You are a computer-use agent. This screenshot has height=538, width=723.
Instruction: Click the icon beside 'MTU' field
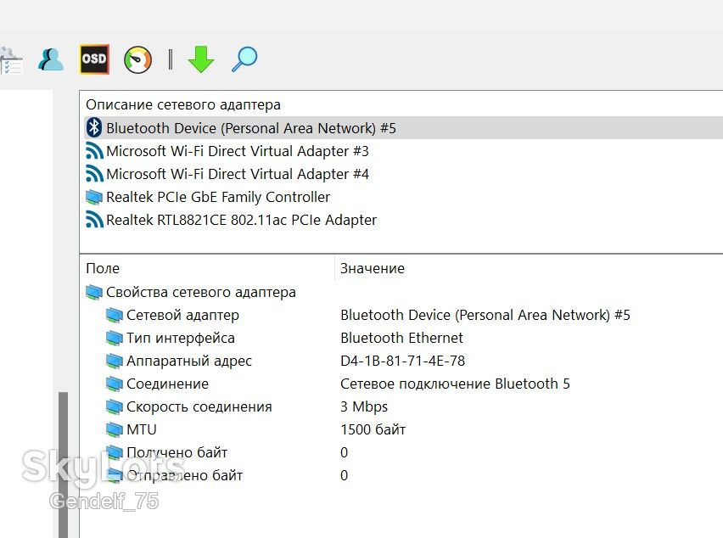[115, 429]
